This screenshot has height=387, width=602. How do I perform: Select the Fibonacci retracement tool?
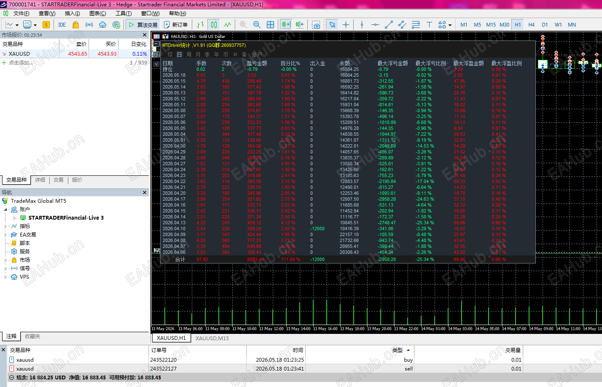pyautogui.click(x=416, y=25)
